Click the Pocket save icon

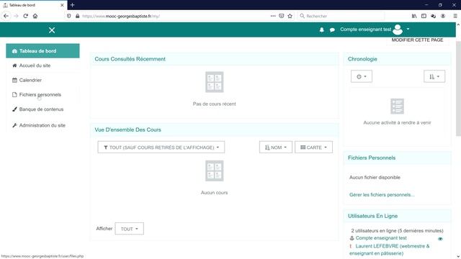[x=282, y=16]
